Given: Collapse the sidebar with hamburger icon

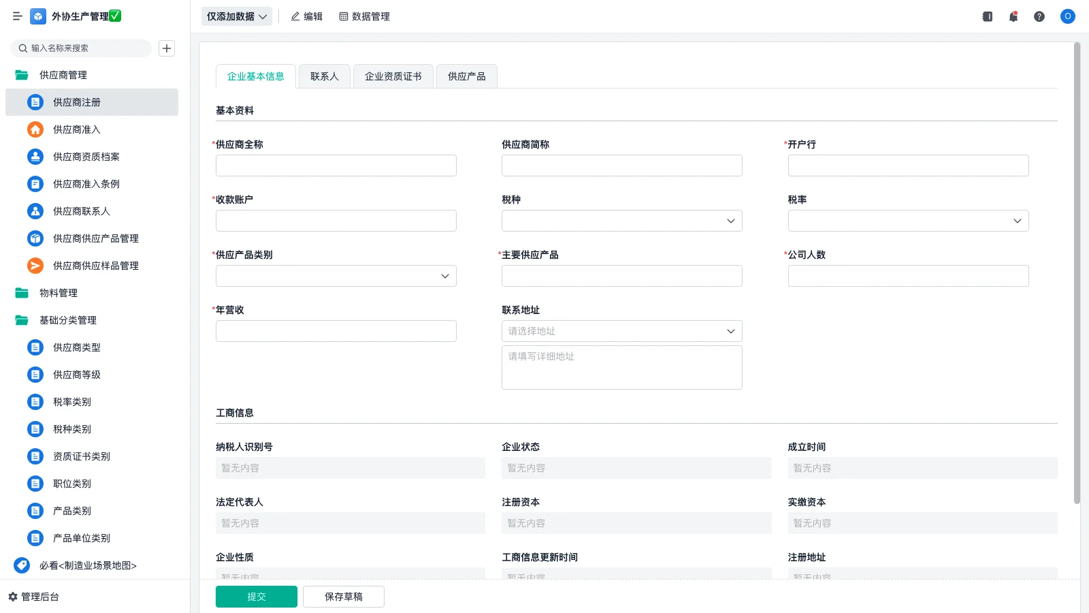Looking at the screenshot, I should coord(17,16).
